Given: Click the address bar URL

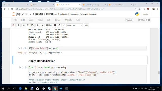Looking at the screenshot, I should (61, 9).
